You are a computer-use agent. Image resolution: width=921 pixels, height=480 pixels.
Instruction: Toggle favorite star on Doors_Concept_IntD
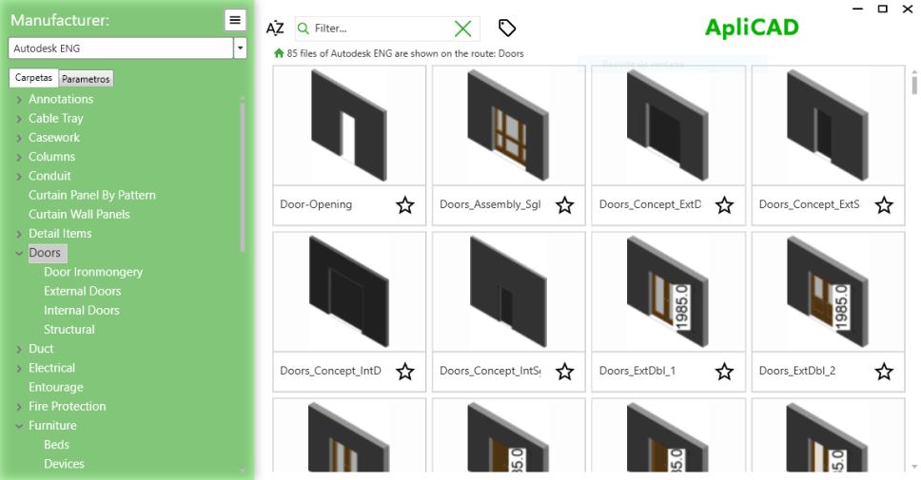[405, 371]
